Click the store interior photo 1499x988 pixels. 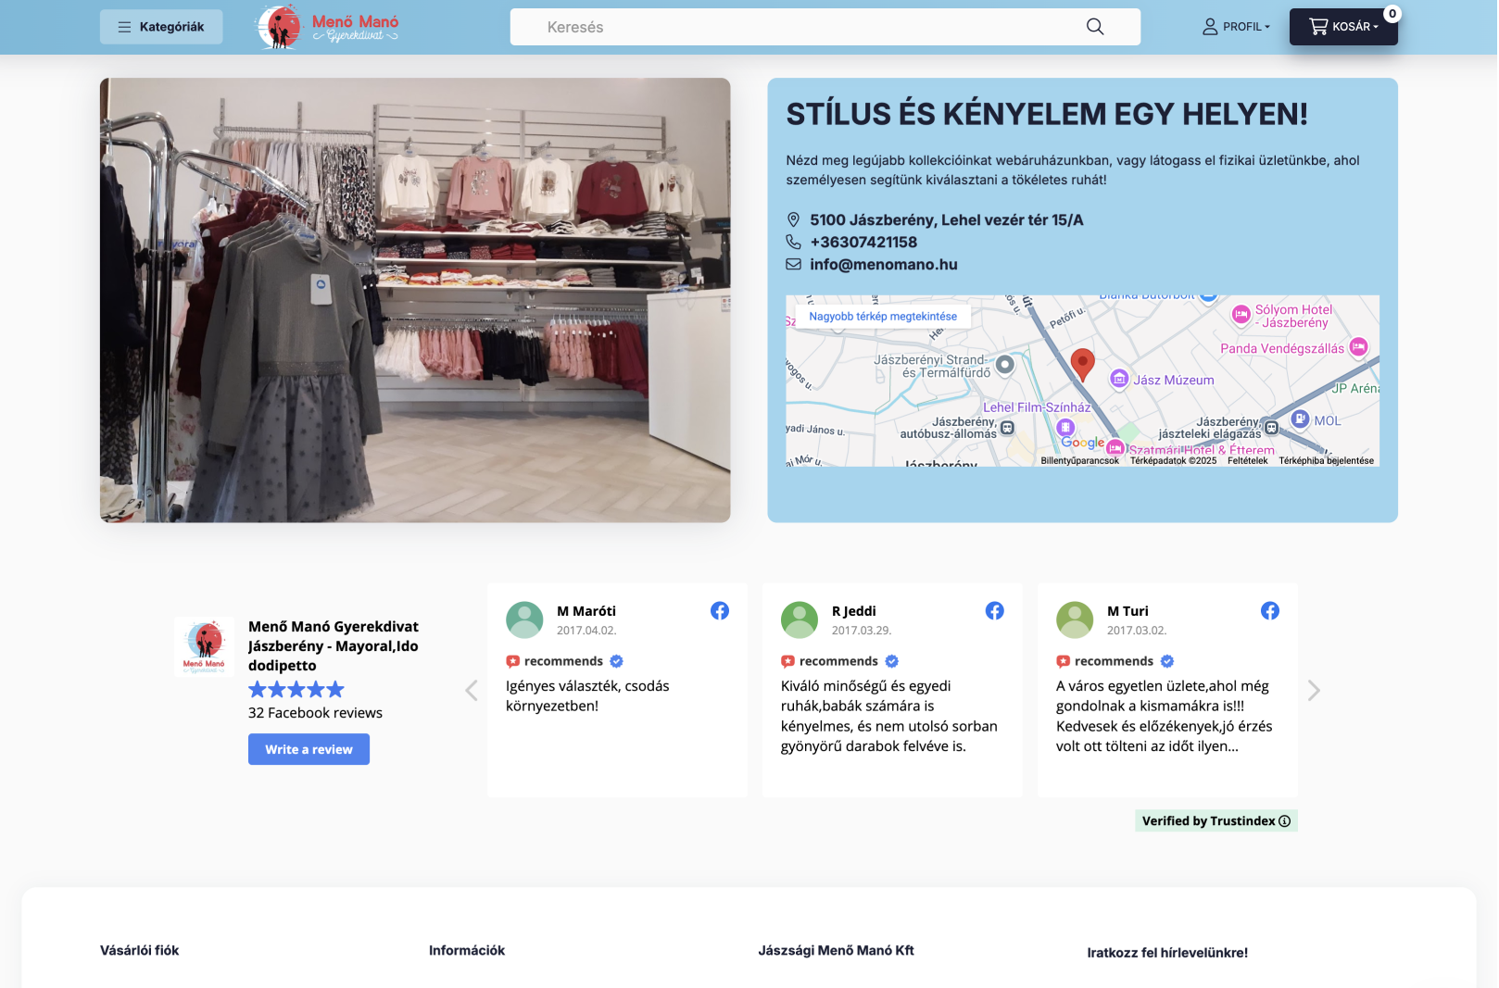[415, 300]
